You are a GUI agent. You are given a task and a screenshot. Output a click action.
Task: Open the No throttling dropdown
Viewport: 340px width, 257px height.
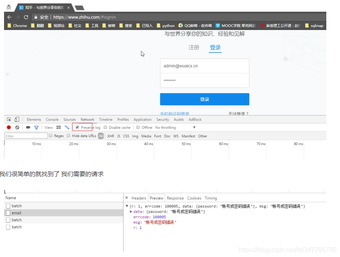click(x=175, y=127)
